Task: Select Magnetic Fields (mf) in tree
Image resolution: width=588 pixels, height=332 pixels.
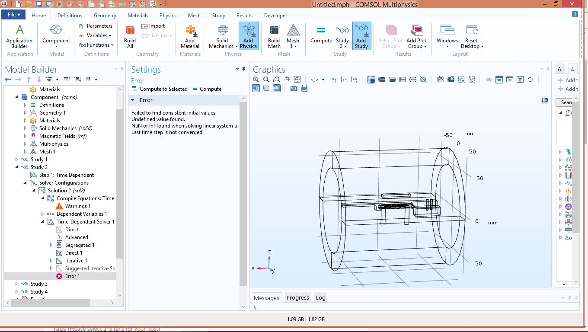Action: 57,136
